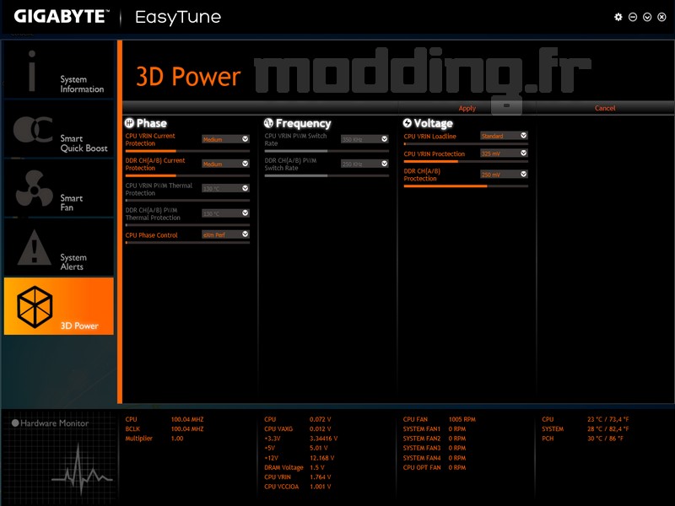This screenshot has height=506, width=675.
Task: Expand the 325 mV CPU VRIN Protection dropdown
Action: click(504, 153)
